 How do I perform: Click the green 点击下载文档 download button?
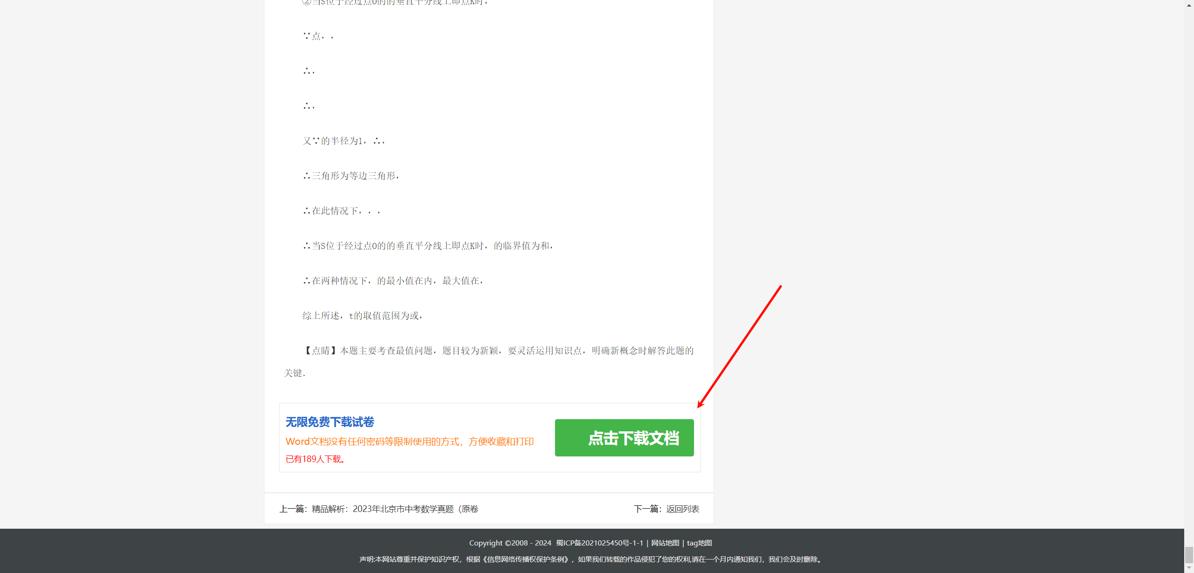click(624, 437)
